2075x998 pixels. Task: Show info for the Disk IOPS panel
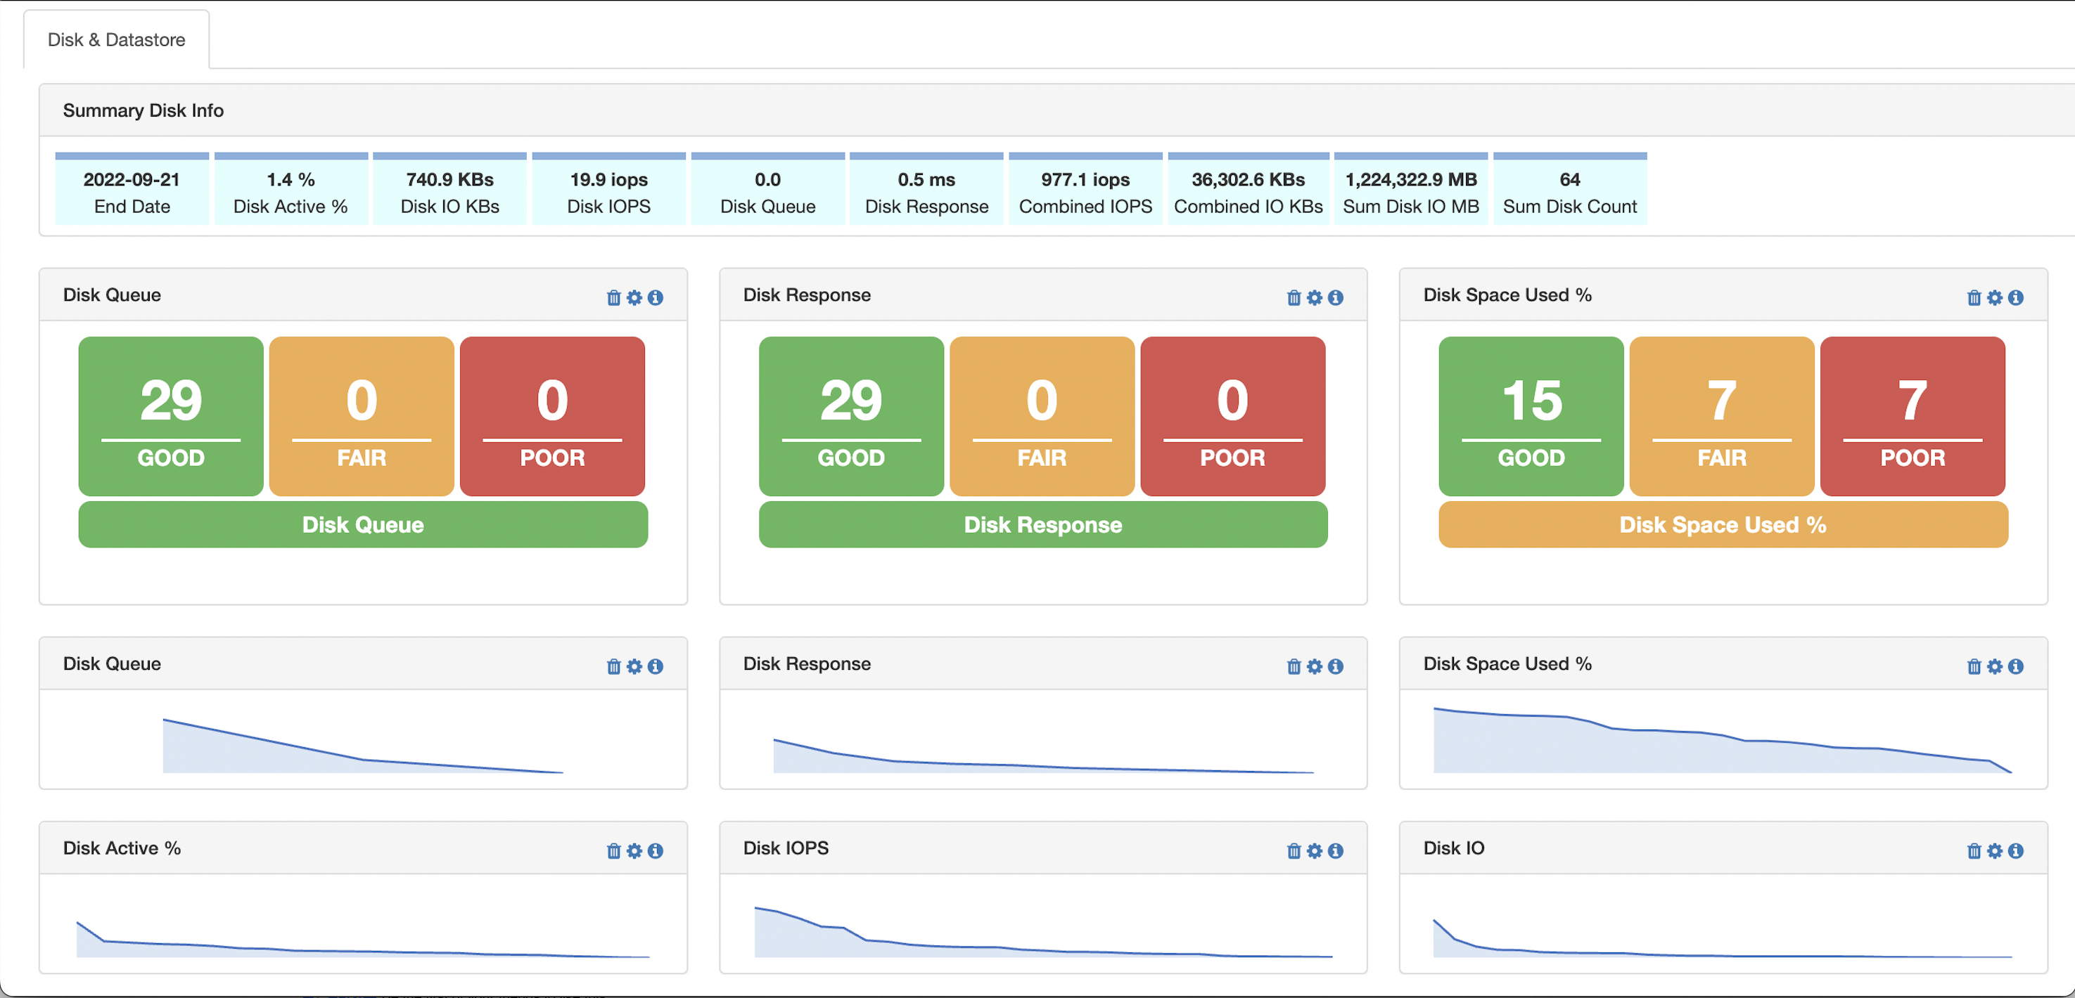(1336, 850)
